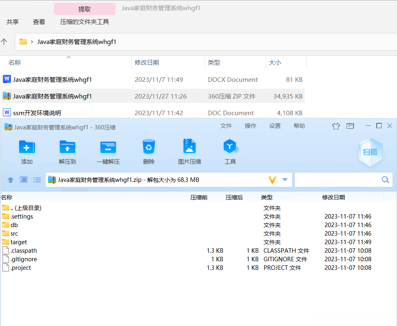
Task: Open the 工具 tools icon
Action: pos(230,146)
